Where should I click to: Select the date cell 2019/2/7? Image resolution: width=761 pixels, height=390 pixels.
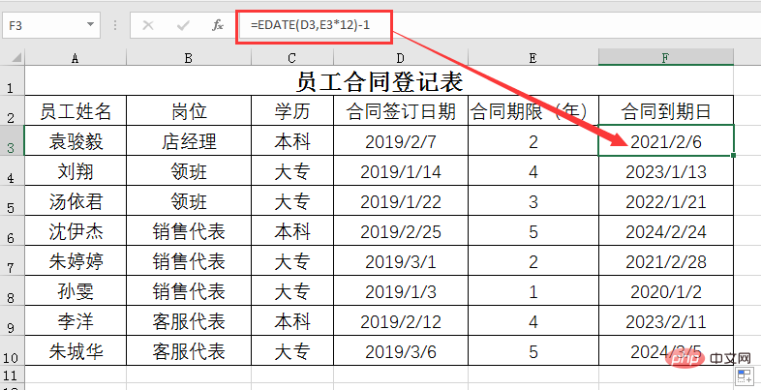401,140
